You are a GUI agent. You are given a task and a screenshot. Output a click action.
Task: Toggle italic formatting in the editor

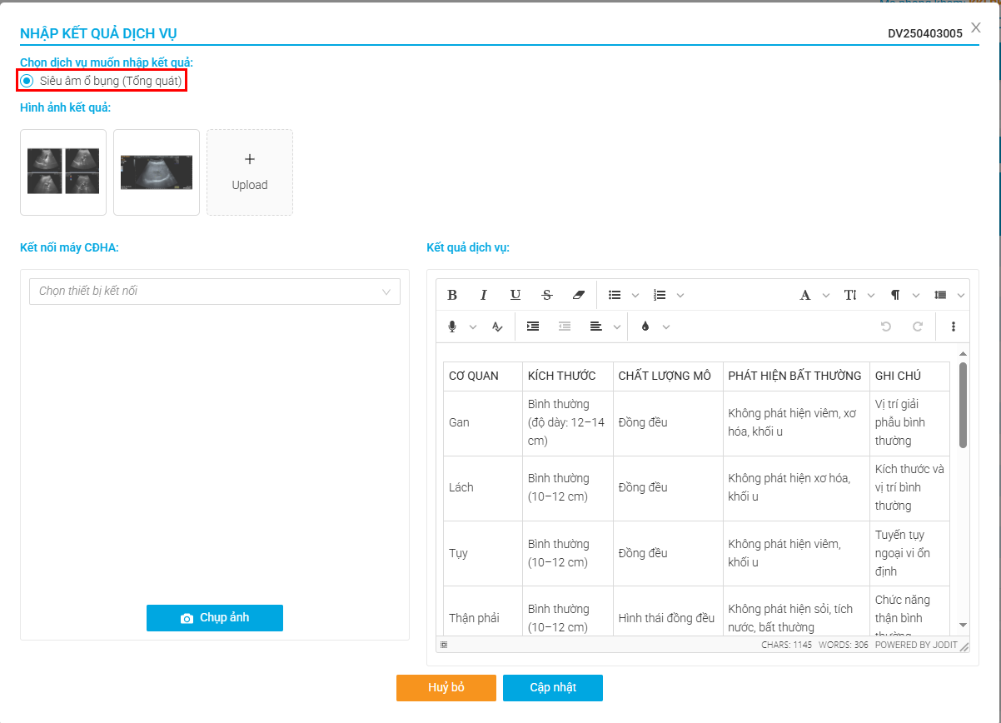click(484, 295)
